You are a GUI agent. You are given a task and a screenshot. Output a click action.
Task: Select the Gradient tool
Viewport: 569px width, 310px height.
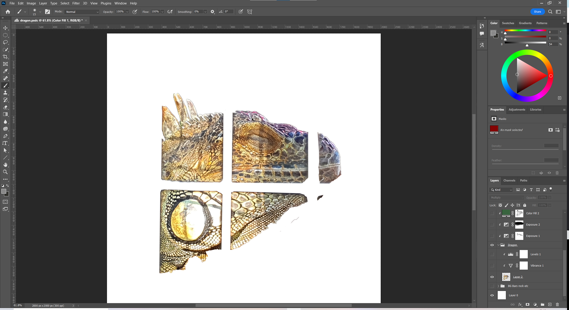(x=5, y=114)
